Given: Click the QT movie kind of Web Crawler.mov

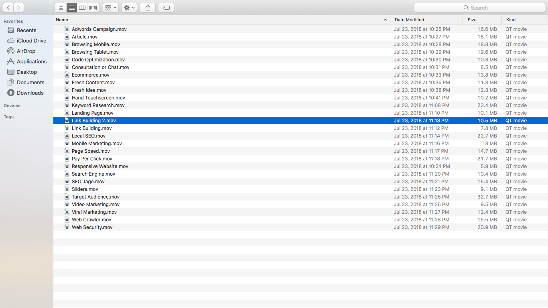Looking at the screenshot, I should 516,220.
